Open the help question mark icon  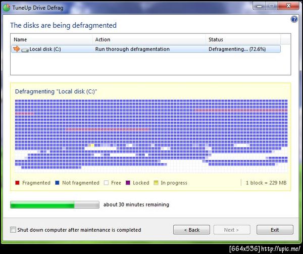point(294,19)
